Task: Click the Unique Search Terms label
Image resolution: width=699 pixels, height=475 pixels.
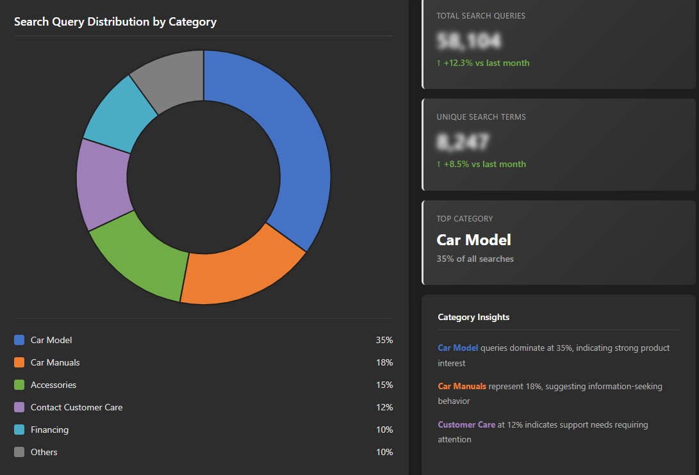Action: pos(481,117)
